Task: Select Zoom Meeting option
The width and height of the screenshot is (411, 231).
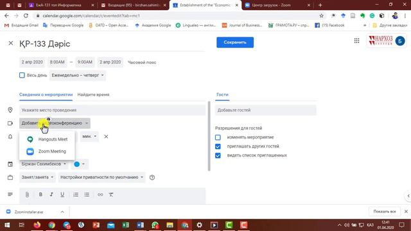Action: (47, 151)
